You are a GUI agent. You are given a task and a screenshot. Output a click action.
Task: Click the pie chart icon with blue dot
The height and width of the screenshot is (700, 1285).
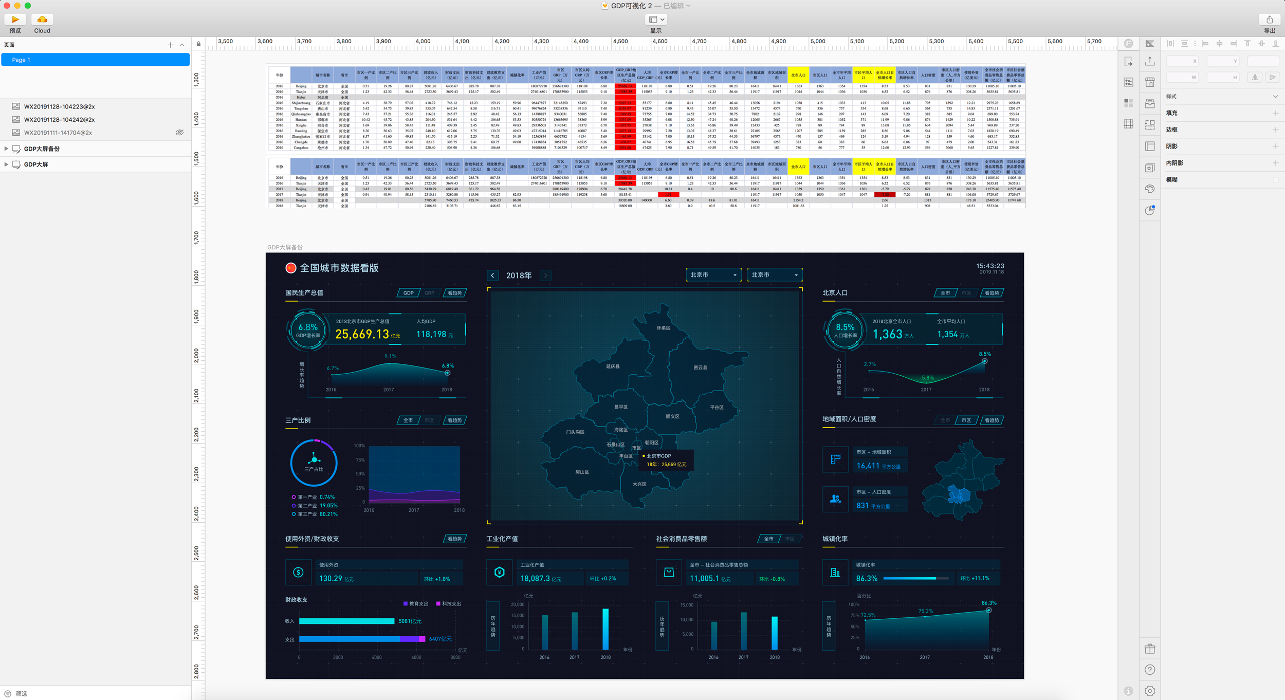click(x=1150, y=210)
